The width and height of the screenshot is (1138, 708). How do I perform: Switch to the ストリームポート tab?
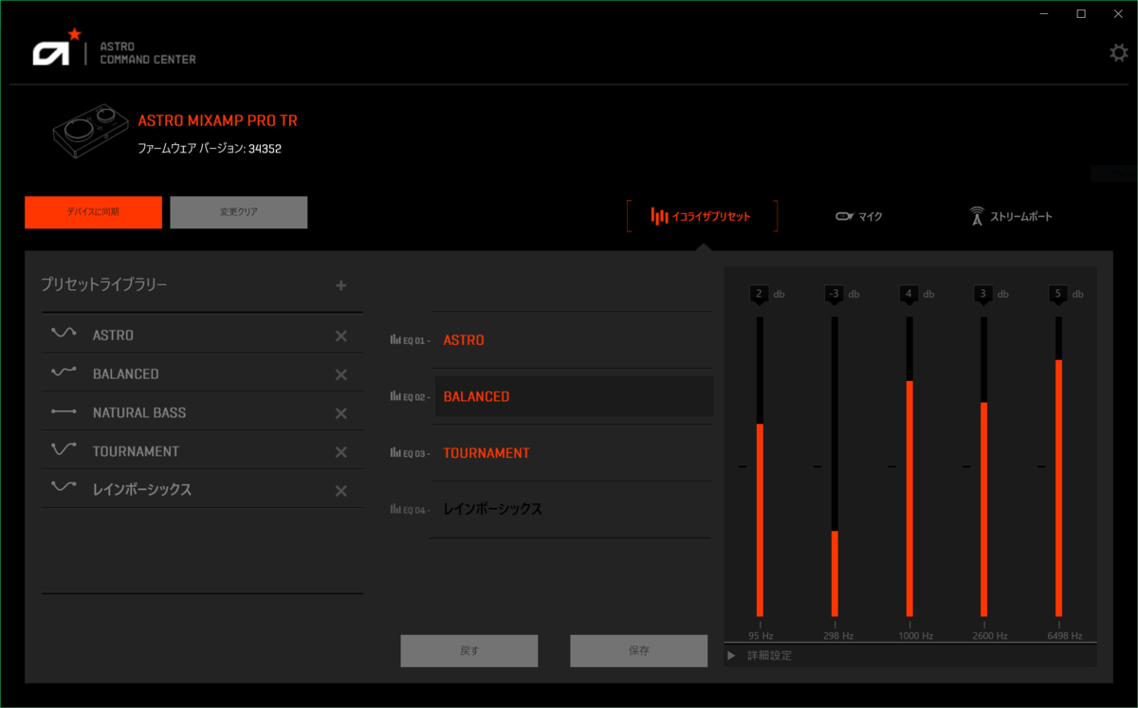pos(1011,216)
